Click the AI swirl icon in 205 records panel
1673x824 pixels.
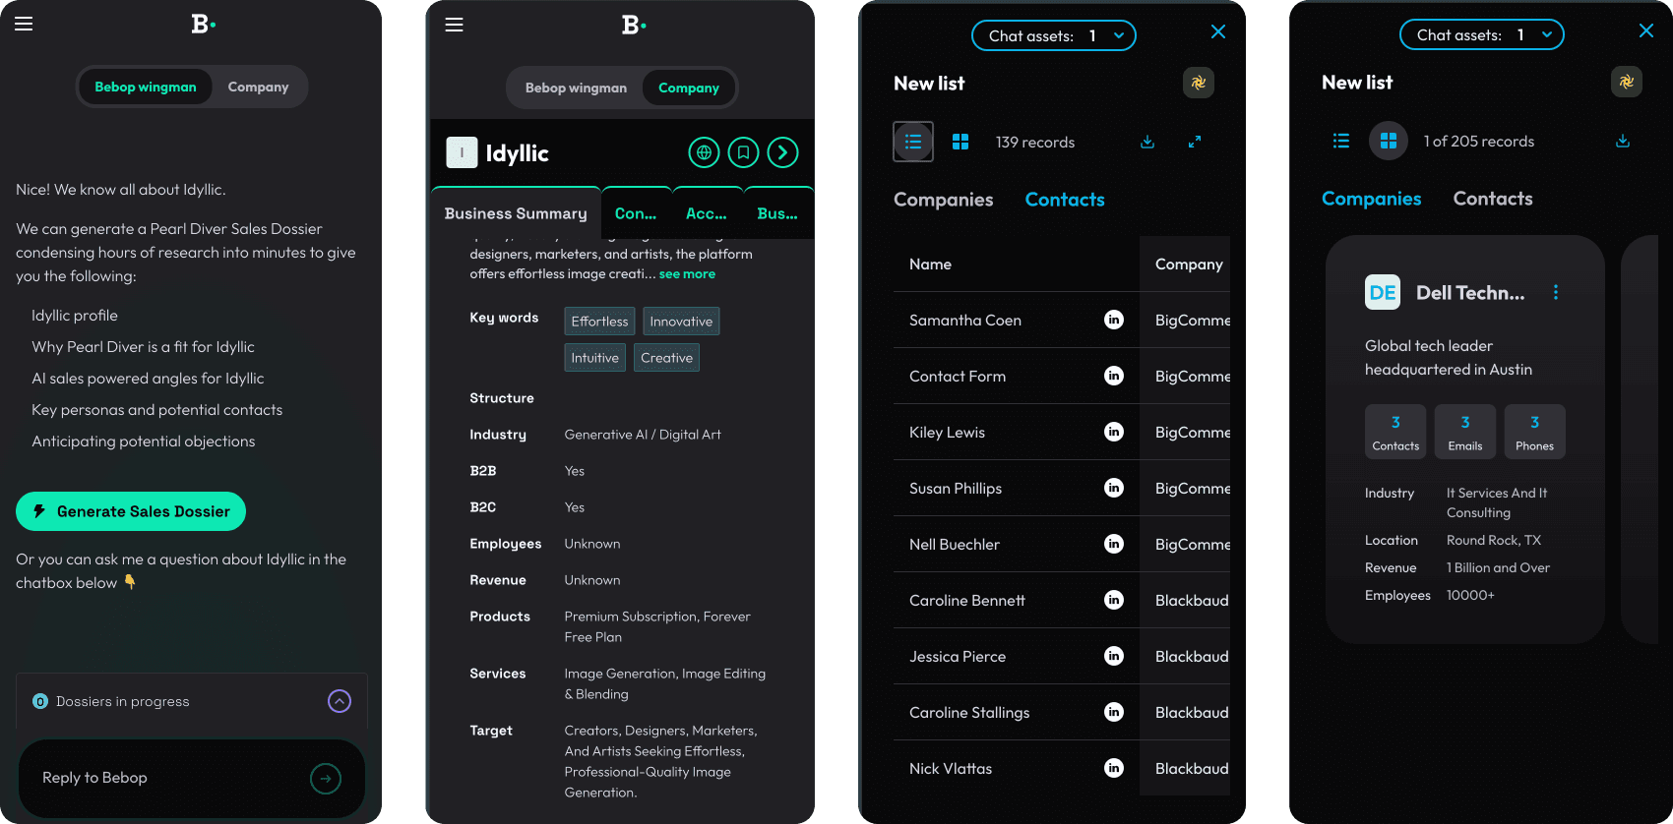(x=1627, y=82)
